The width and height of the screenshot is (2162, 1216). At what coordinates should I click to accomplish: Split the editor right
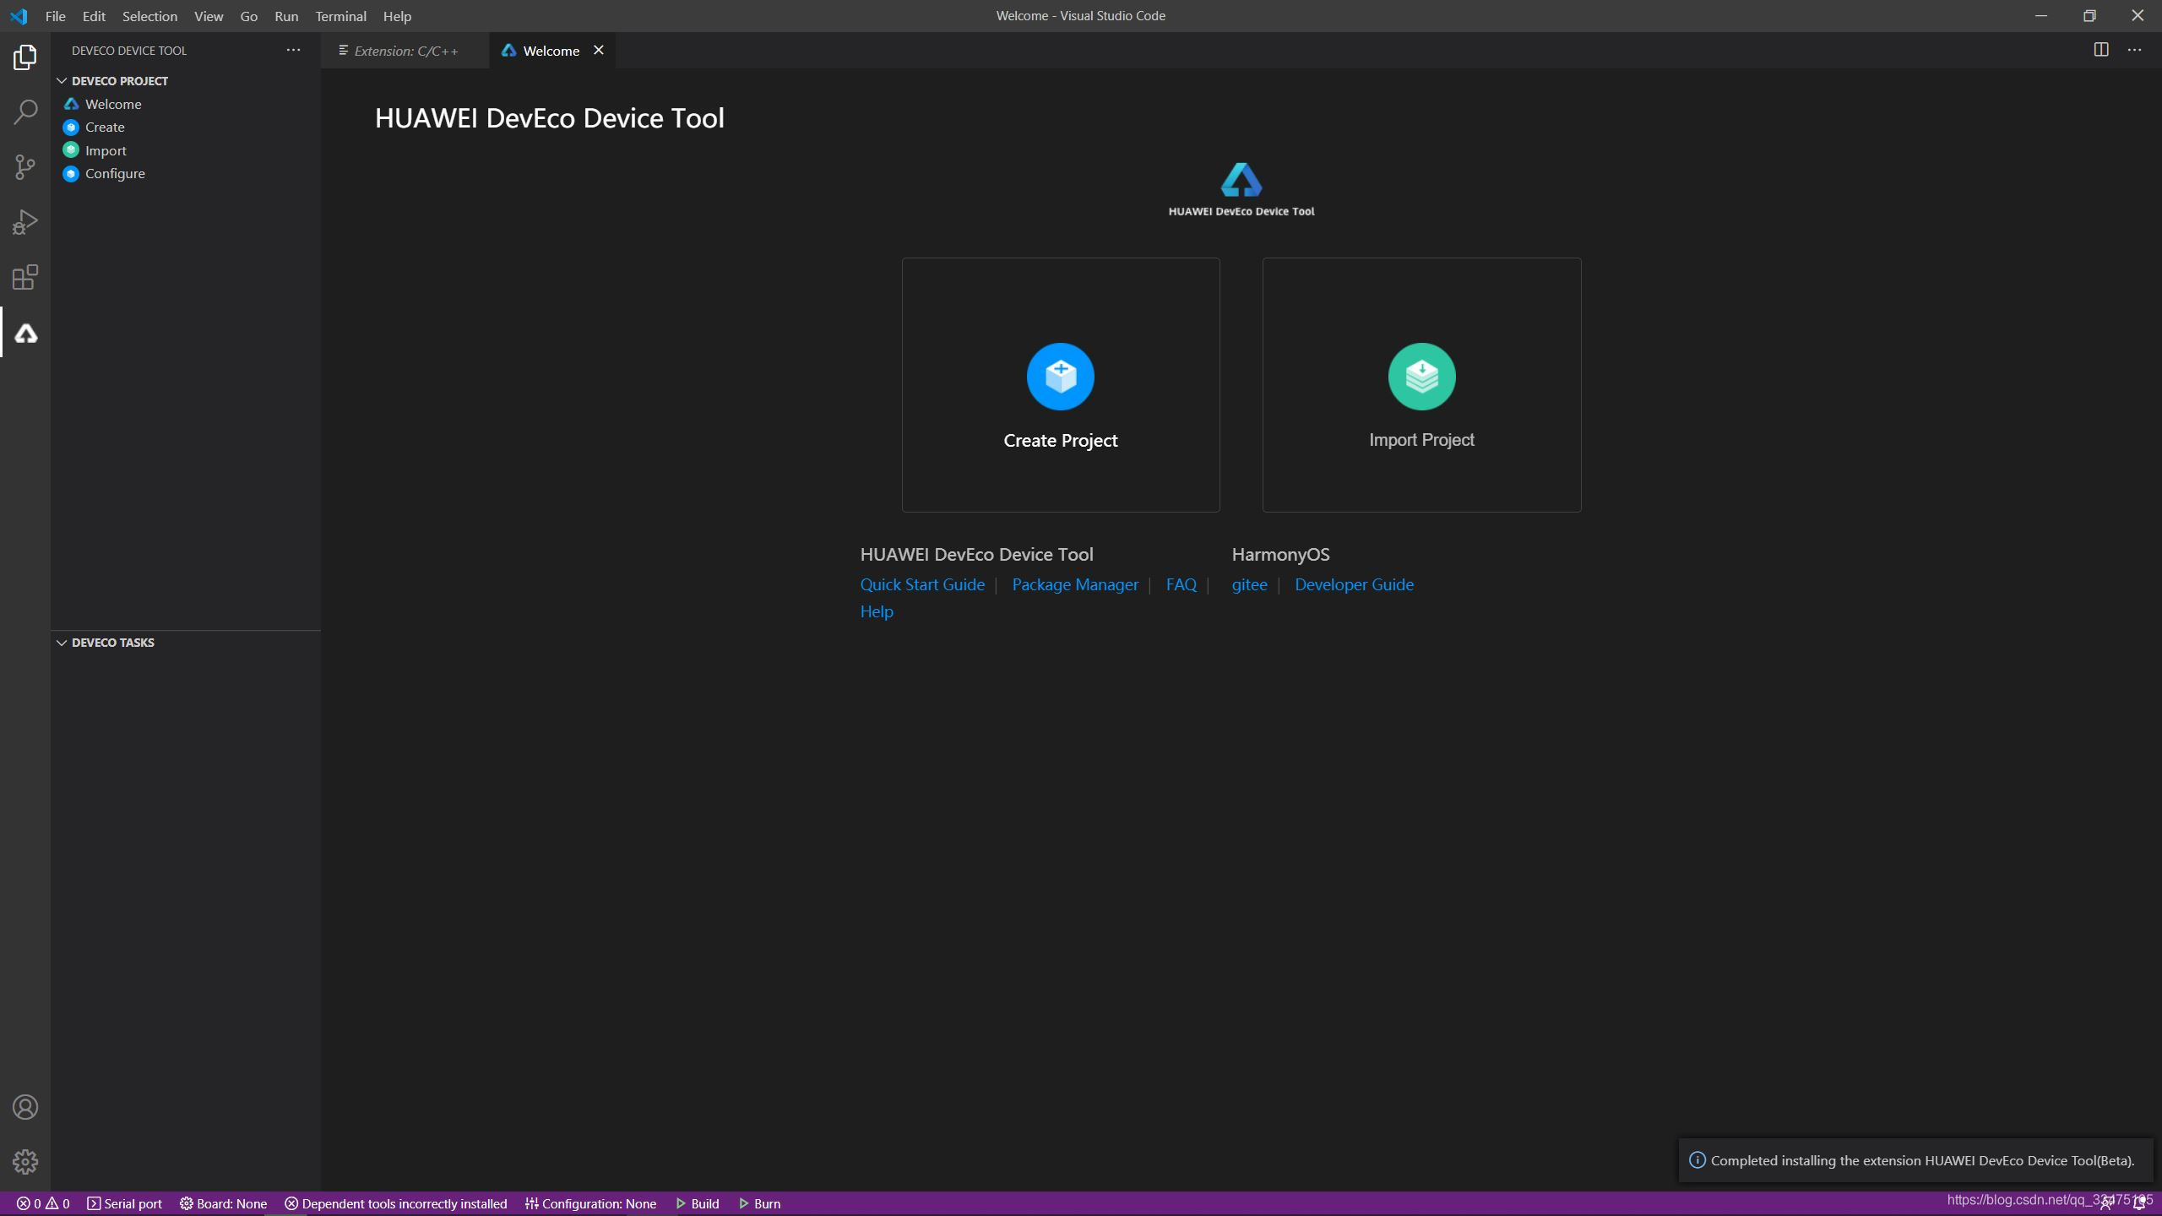pyautogui.click(x=2101, y=50)
